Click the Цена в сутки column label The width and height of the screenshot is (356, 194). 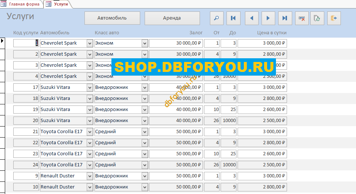tap(272, 33)
